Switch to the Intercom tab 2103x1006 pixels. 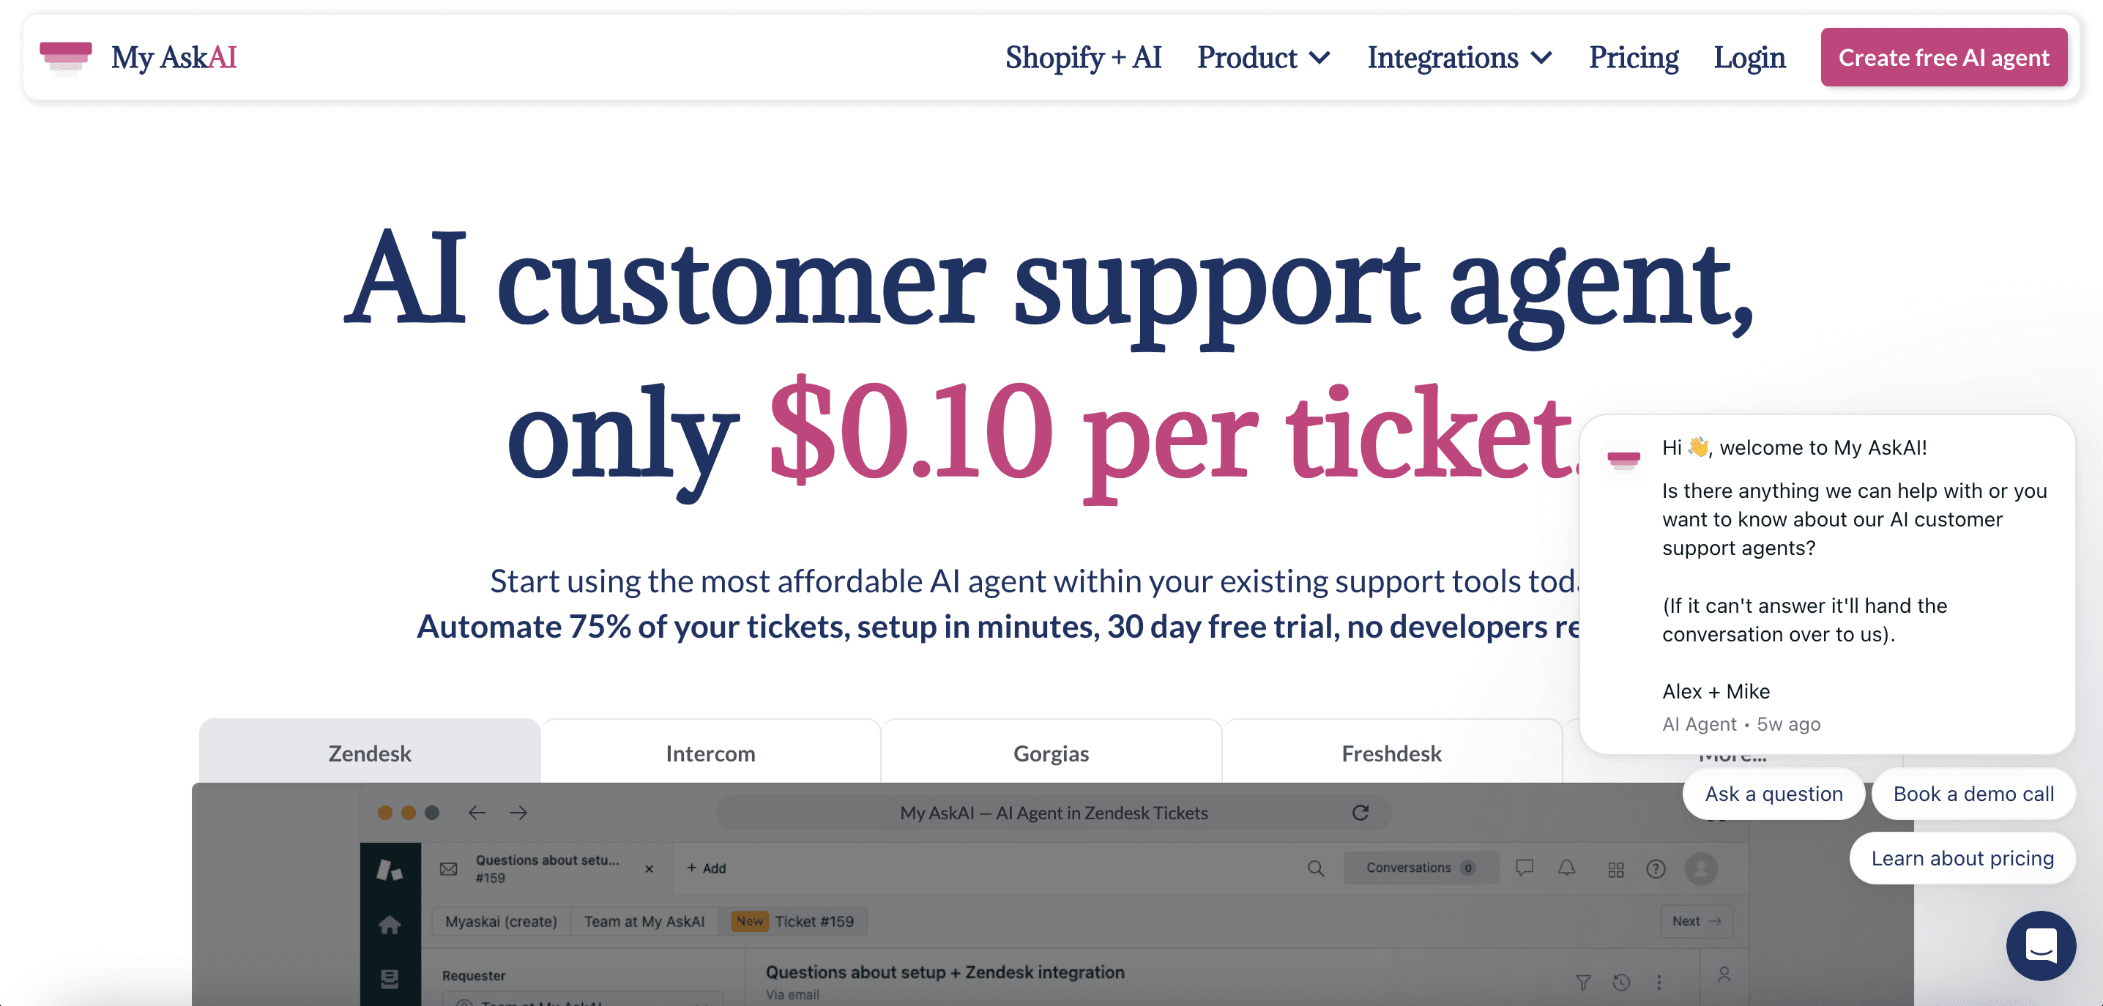point(710,753)
